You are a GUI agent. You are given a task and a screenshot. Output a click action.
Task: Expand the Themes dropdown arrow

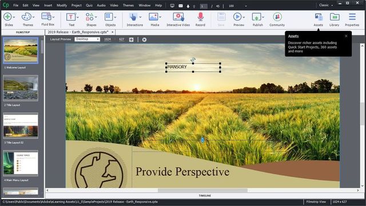tap(34, 17)
